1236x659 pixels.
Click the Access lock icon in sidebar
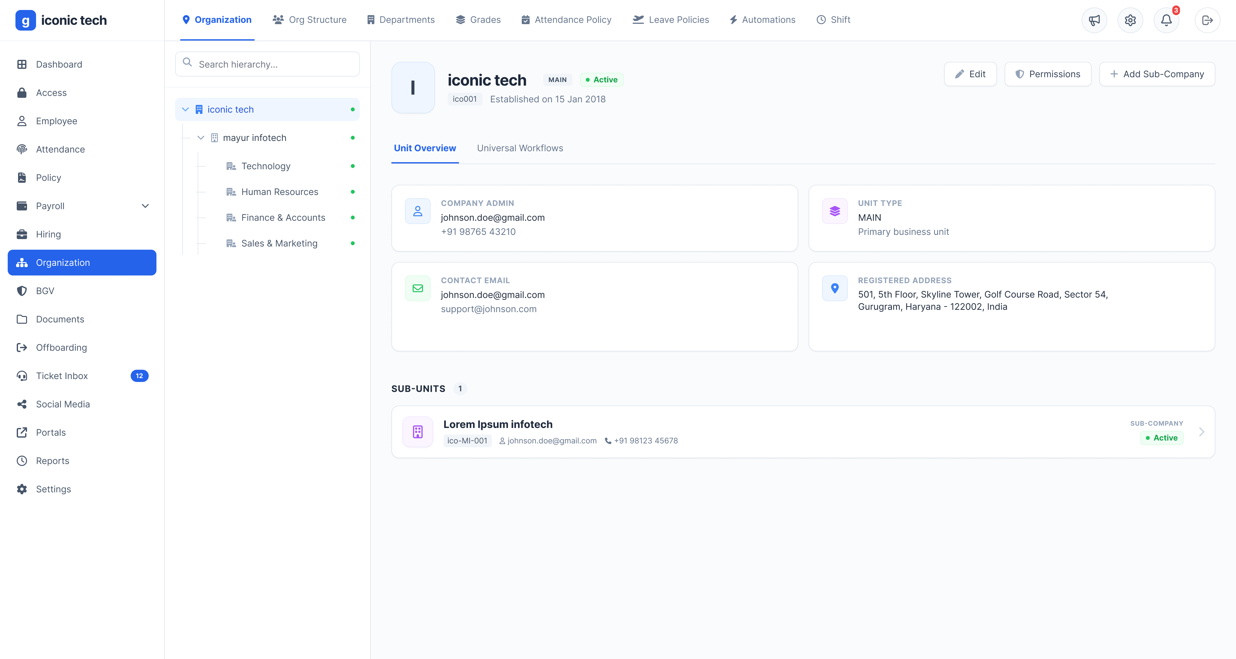[22, 93]
